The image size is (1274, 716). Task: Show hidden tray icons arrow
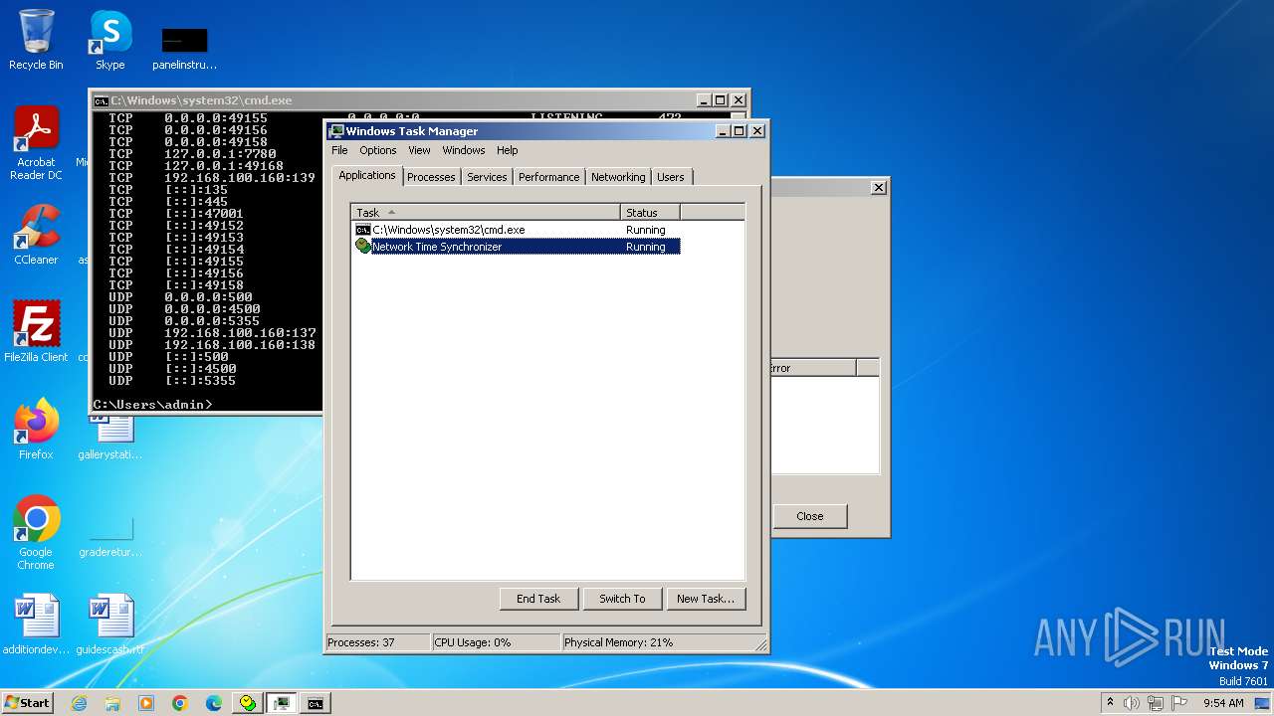1110,702
